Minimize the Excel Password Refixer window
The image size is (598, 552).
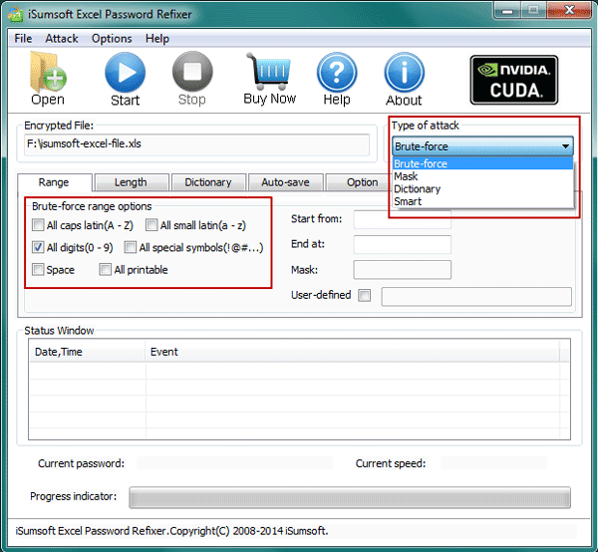(x=507, y=11)
